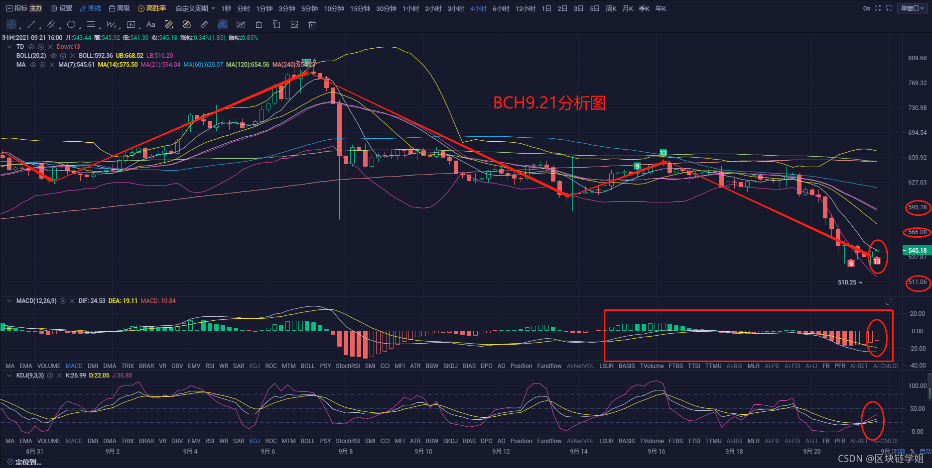Click the copy drawings icon

[x=276, y=24]
